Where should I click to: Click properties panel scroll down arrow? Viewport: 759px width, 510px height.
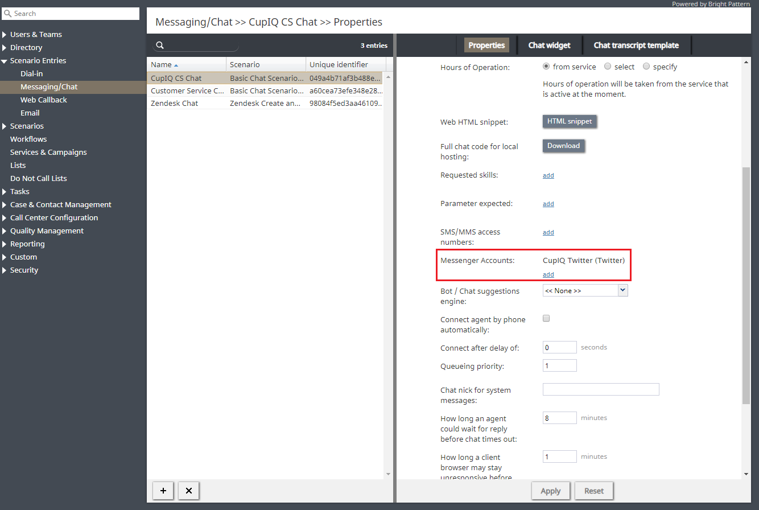[x=746, y=474]
